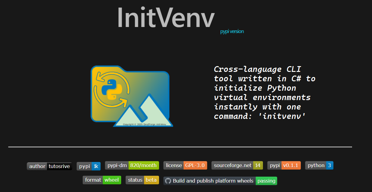
Task: Open the author tutosrive badge
Action: click(x=49, y=166)
